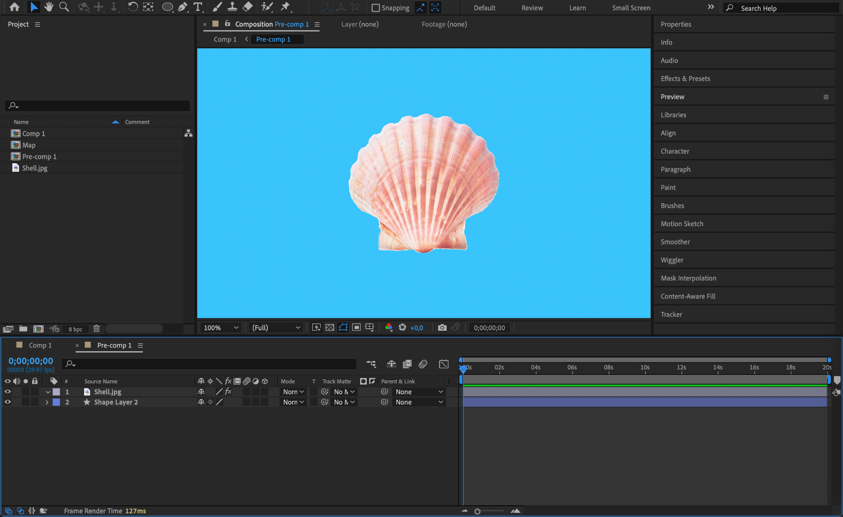Switch to the Review workspace

click(x=532, y=8)
